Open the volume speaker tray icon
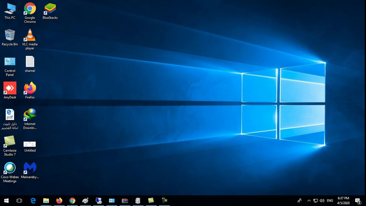The height and width of the screenshot is (206, 366). 322,201
